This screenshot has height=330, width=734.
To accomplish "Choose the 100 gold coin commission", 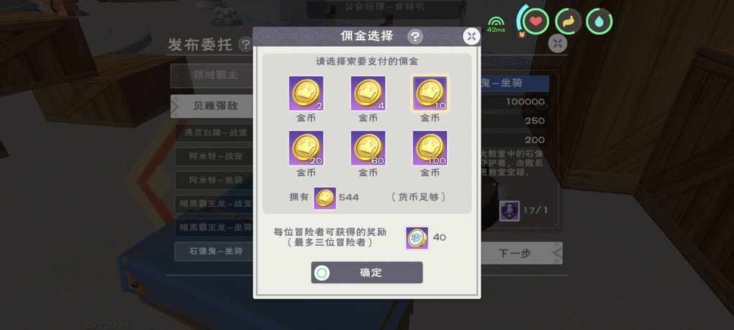I will (x=430, y=148).
